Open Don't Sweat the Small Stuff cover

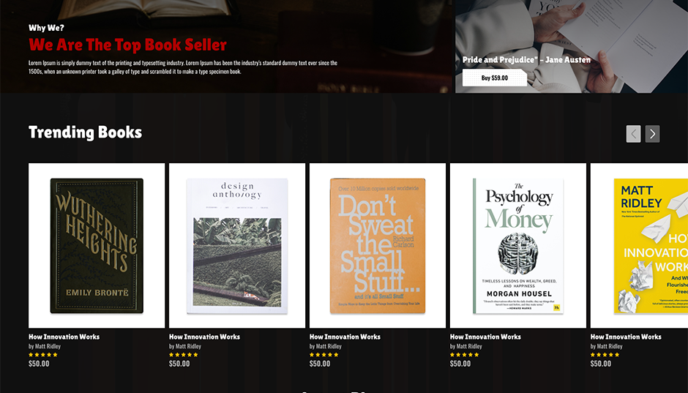coord(378,246)
